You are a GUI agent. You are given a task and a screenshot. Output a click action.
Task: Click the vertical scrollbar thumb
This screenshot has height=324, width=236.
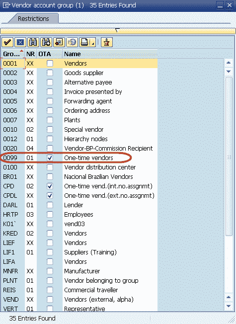pyautogui.click(x=229, y=157)
